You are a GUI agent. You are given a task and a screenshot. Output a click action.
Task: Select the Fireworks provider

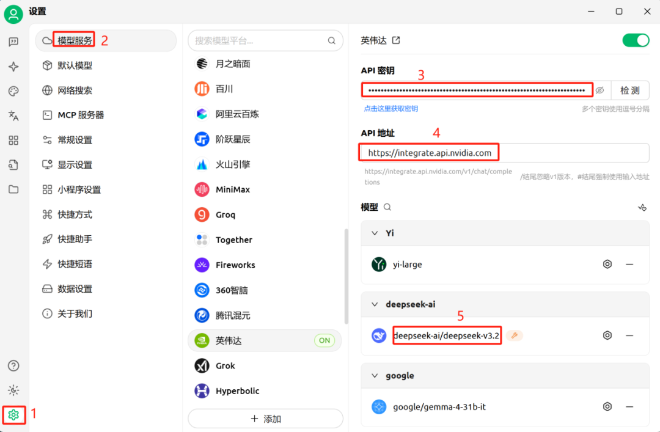(x=265, y=265)
